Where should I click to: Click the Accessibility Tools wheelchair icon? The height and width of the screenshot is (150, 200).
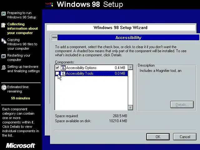coord(63,73)
